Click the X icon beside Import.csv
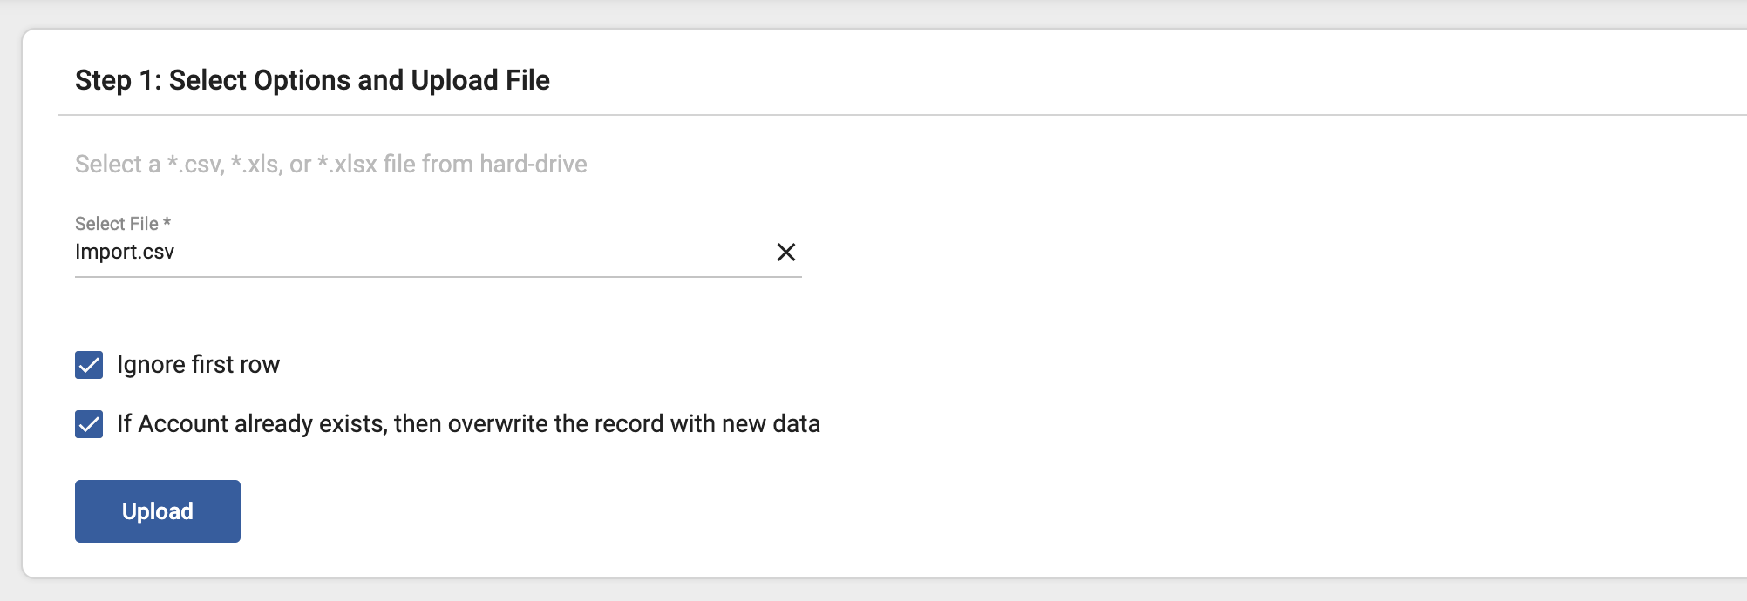The width and height of the screenshot is (1747, 601). 785,253
